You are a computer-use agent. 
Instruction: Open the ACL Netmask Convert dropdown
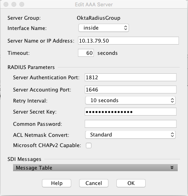pyautogui.click(x=130, y=135)
